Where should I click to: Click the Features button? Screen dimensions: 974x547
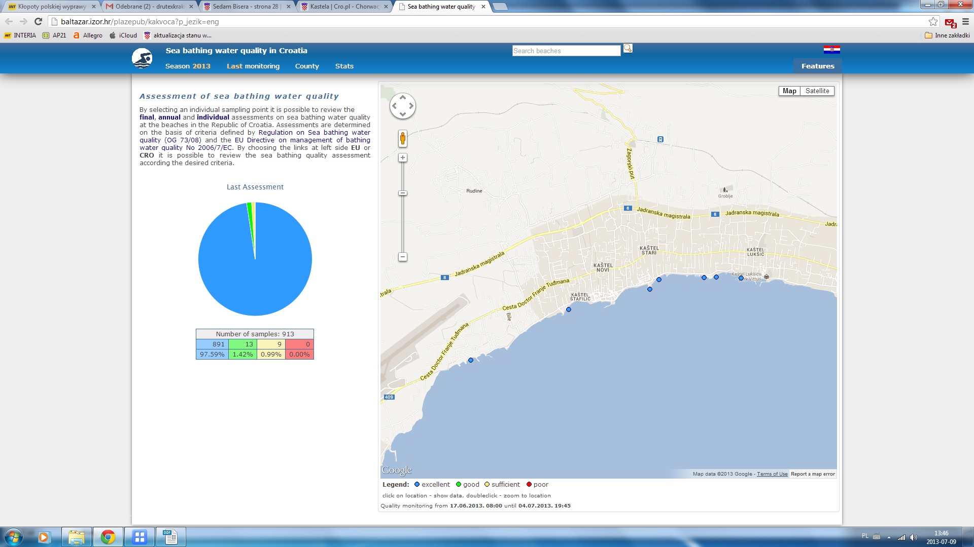(x=817, y=66)
